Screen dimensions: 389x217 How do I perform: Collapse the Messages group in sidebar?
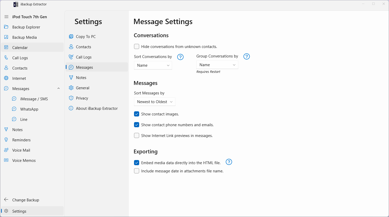[x=59, y=88]
